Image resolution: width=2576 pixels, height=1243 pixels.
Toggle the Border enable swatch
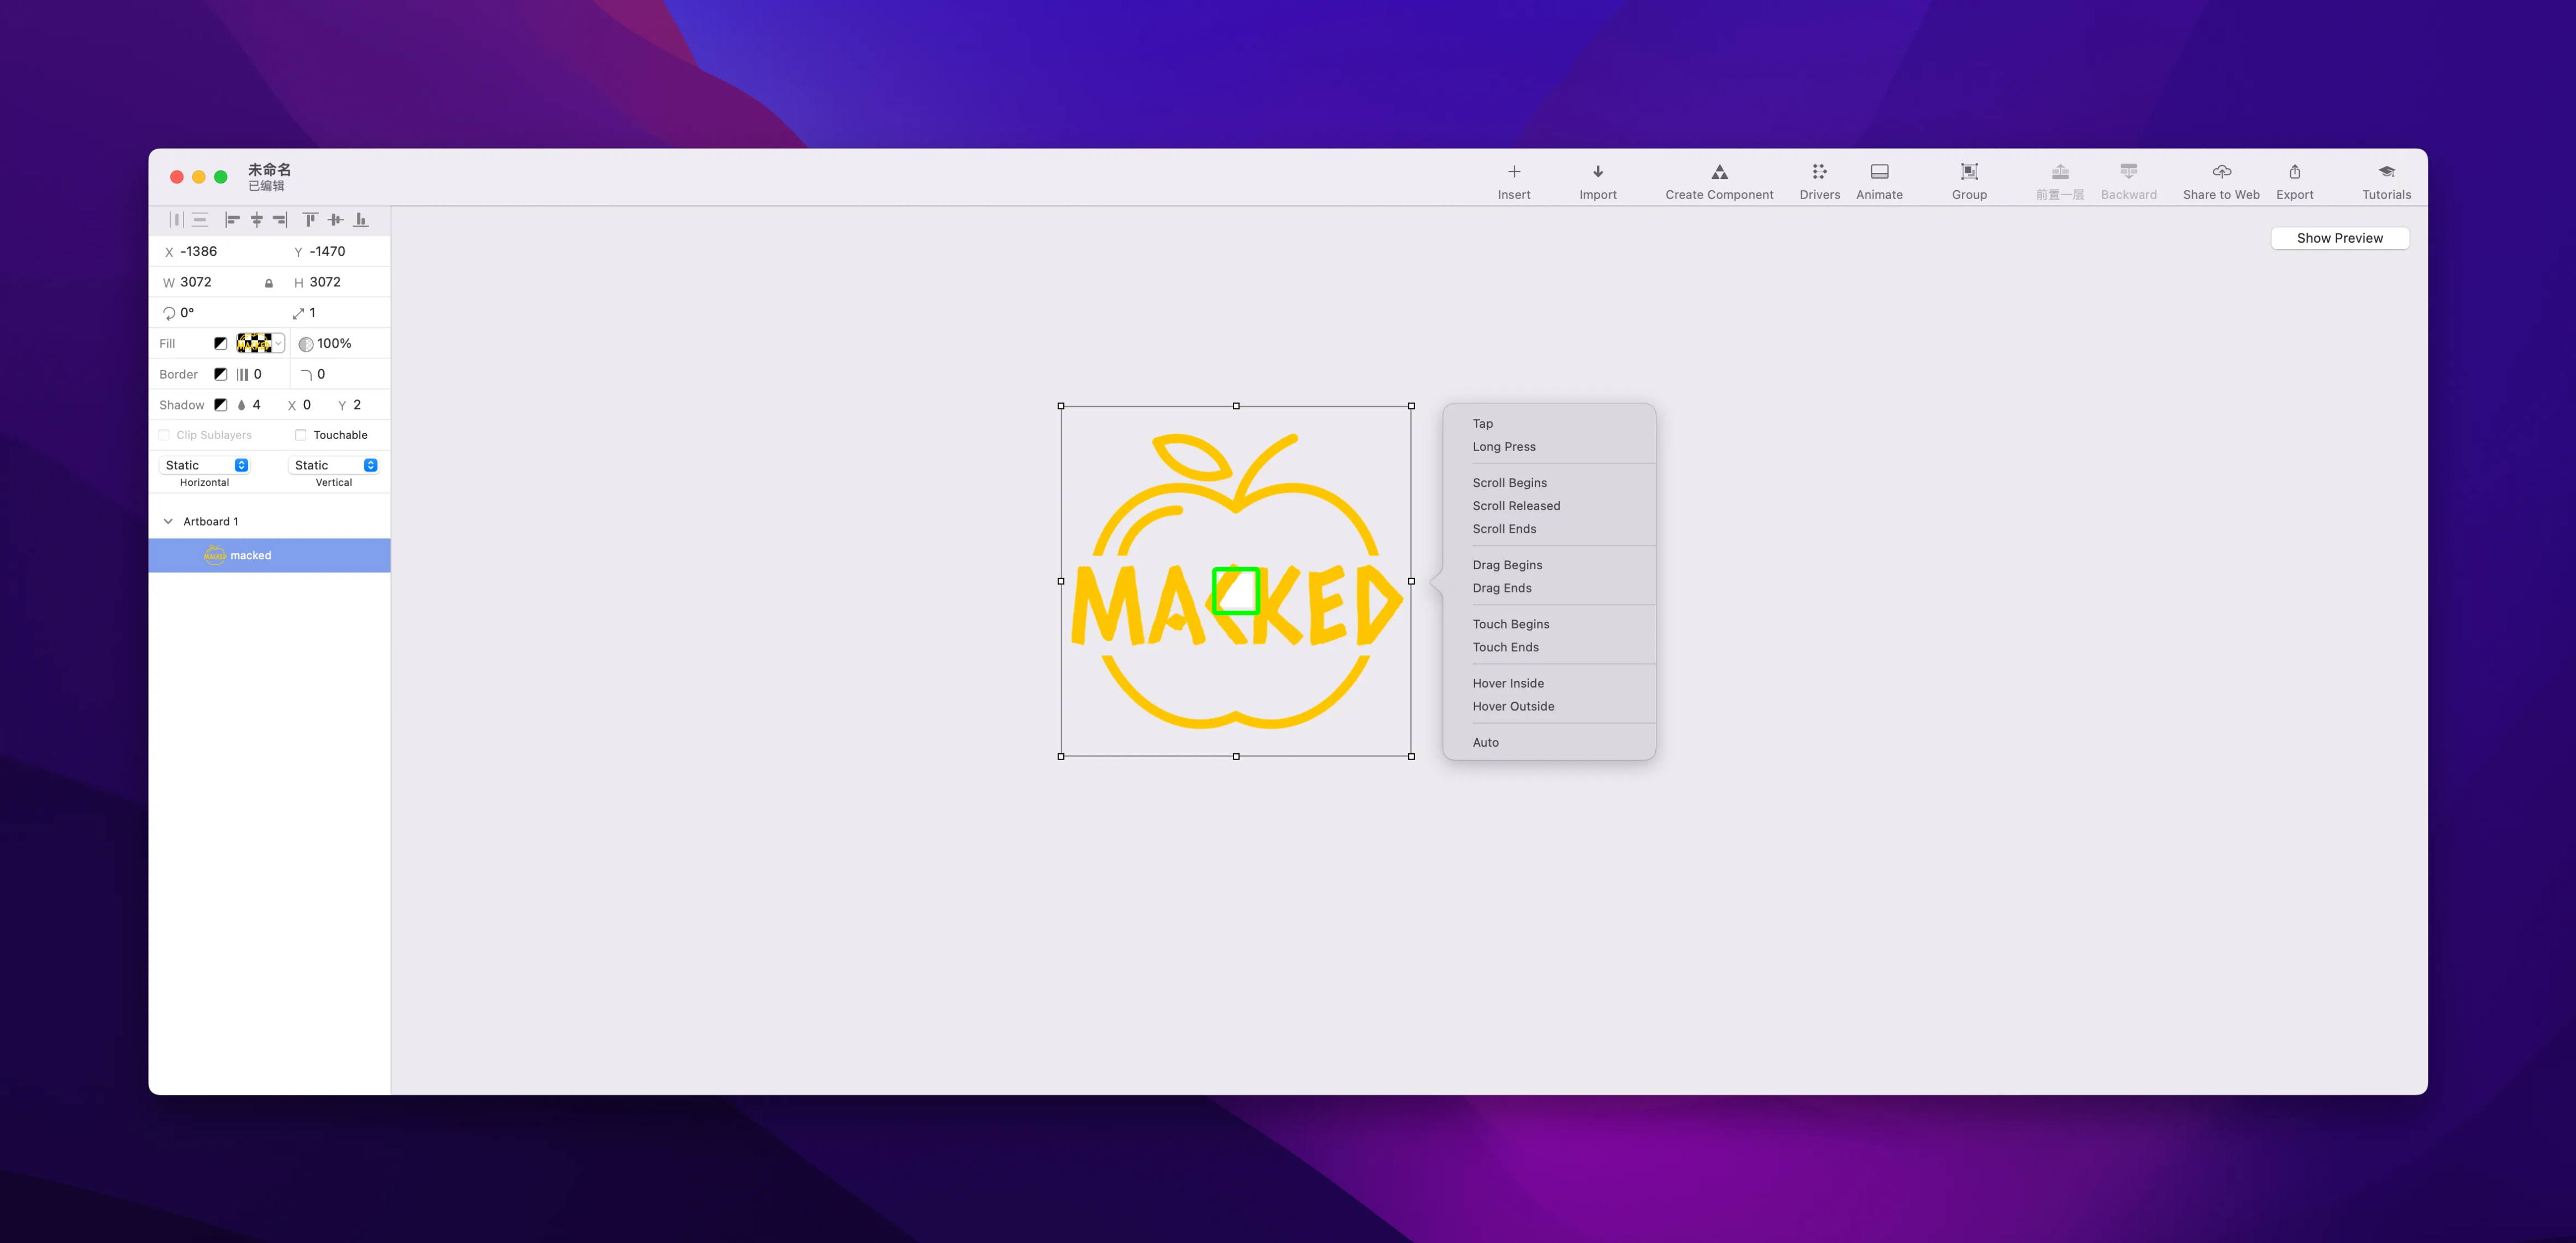pos(220,374)
